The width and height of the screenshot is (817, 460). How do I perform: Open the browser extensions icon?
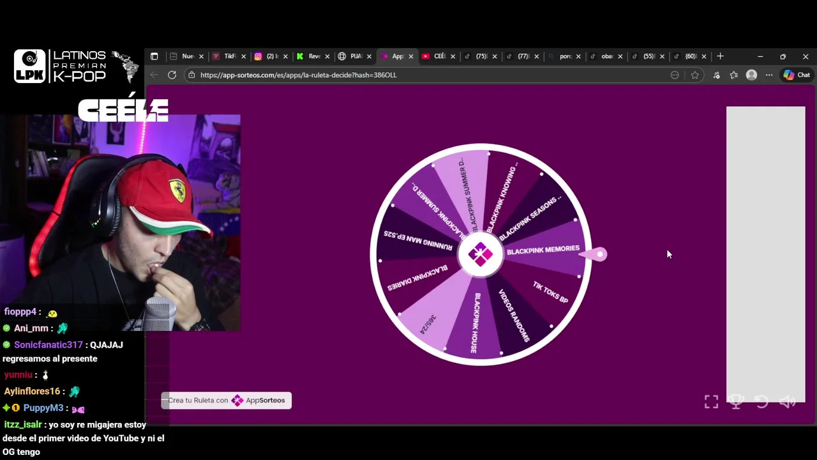click(x=716, y=75)
